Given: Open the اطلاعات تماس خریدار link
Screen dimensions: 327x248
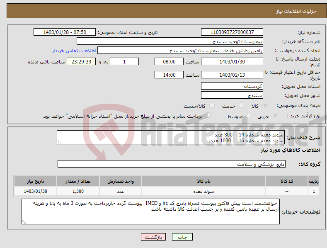Looking at the screenshot, I should tap(74, 51).
